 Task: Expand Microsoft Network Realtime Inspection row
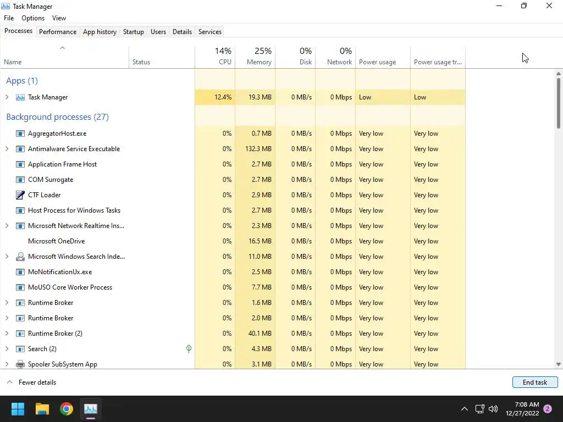point(7,226)
